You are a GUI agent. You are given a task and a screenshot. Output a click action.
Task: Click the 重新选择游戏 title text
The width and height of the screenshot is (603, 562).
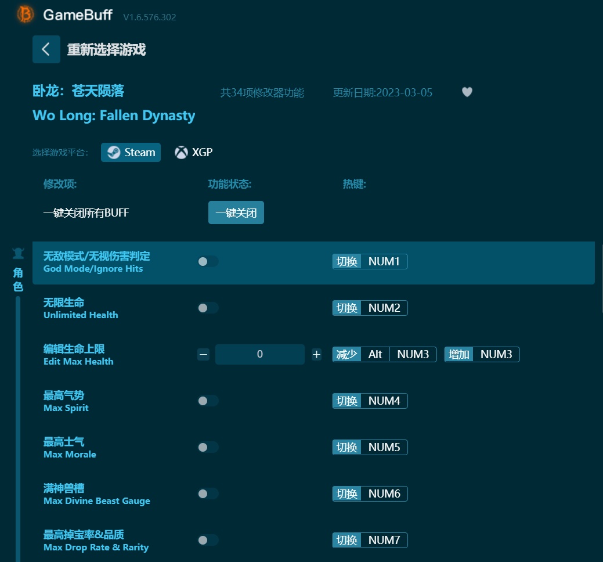(107, 49)
